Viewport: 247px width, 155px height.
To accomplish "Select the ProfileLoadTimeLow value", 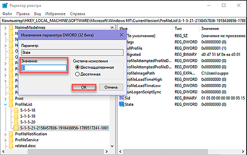I will click(x=144, y=86).
